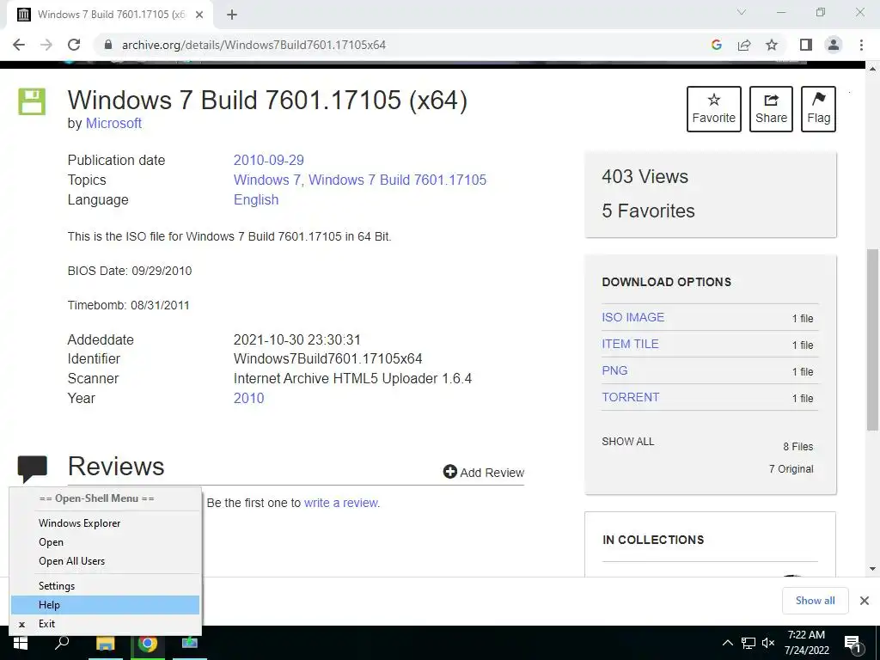Choose Open from Open-Shell menu
The image size is (880, 660).
(106, 542)
